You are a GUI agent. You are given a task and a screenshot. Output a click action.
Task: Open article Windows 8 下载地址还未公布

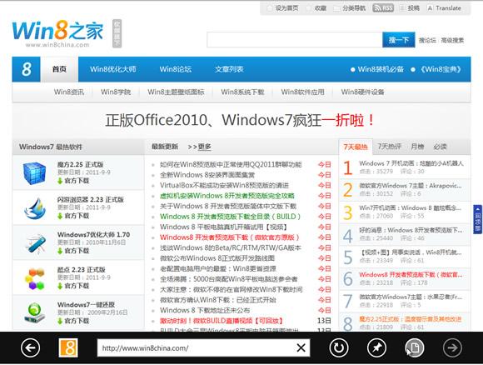click(205, 311)
